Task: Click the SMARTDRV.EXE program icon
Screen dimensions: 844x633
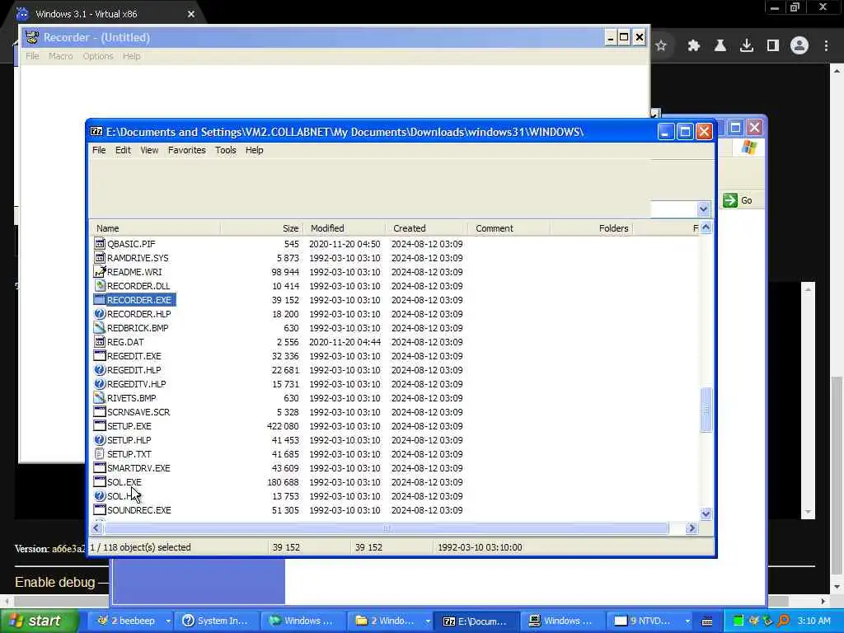Action: pyautogui.click(x=100, y=468)
